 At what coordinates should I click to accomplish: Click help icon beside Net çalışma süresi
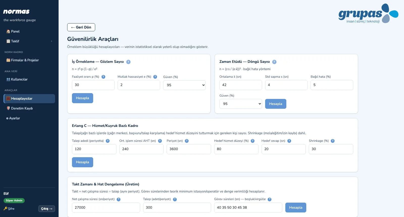pos(118,199)
